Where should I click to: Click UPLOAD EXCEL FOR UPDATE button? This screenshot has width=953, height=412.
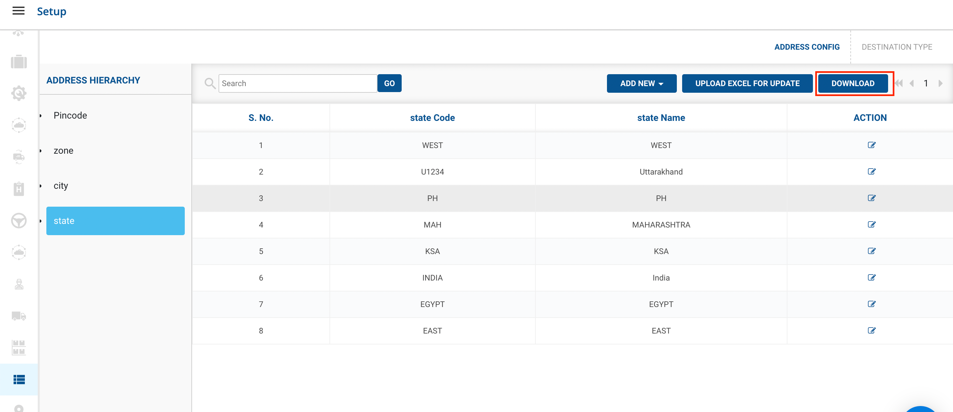(747, 83)
